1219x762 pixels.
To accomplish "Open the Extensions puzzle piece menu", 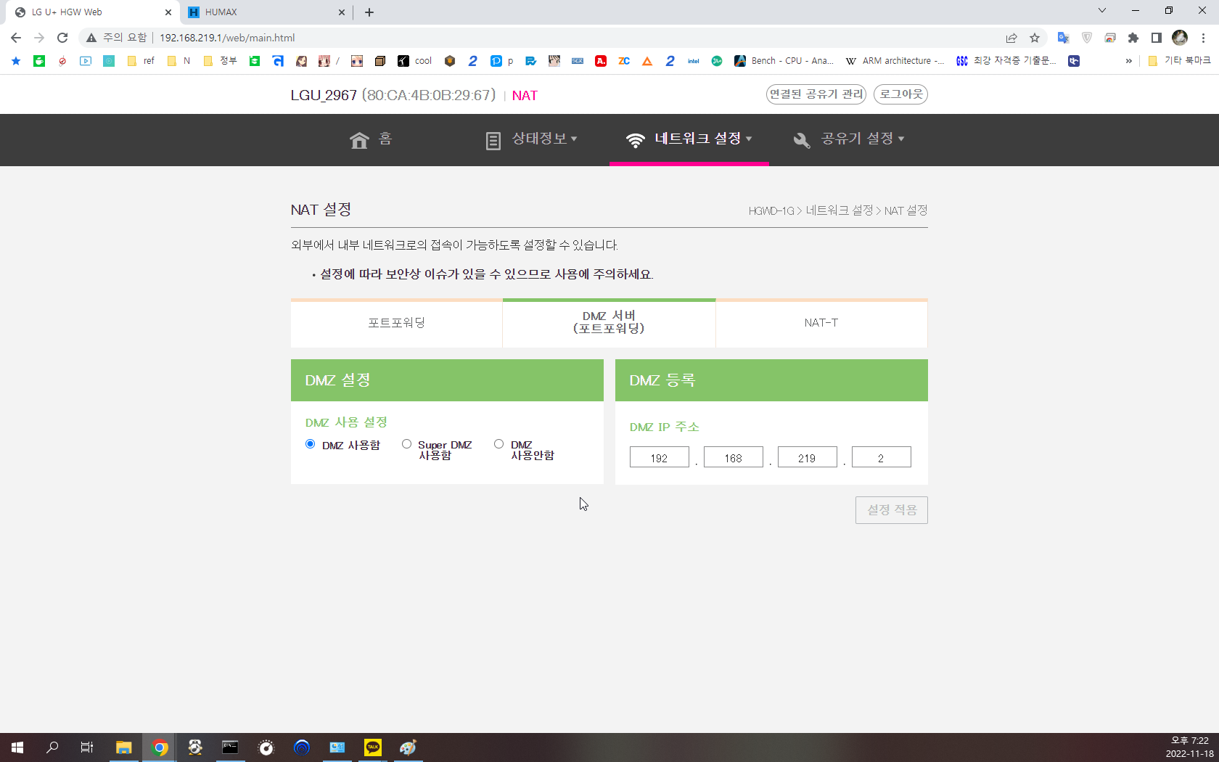I will coord(1133,38).
